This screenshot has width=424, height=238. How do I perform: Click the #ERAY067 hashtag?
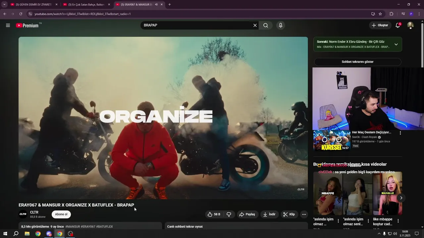point(88,226)
